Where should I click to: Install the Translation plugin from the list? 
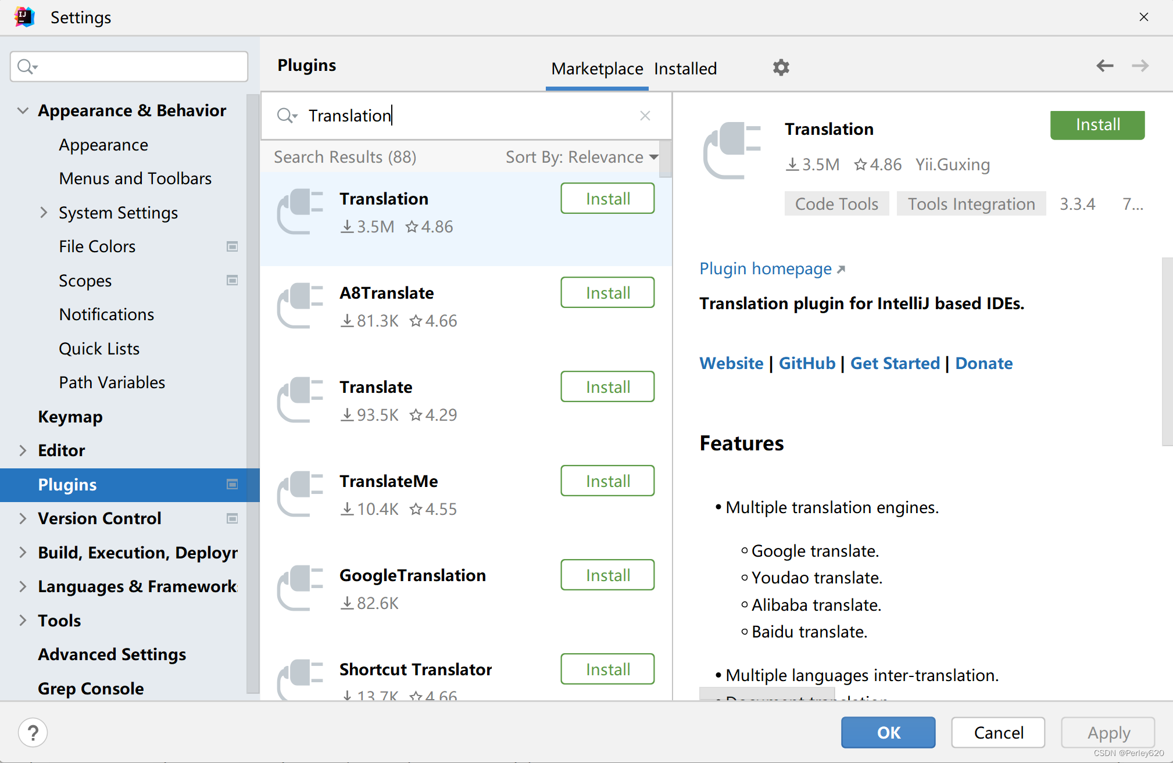(x=607, y=199)
